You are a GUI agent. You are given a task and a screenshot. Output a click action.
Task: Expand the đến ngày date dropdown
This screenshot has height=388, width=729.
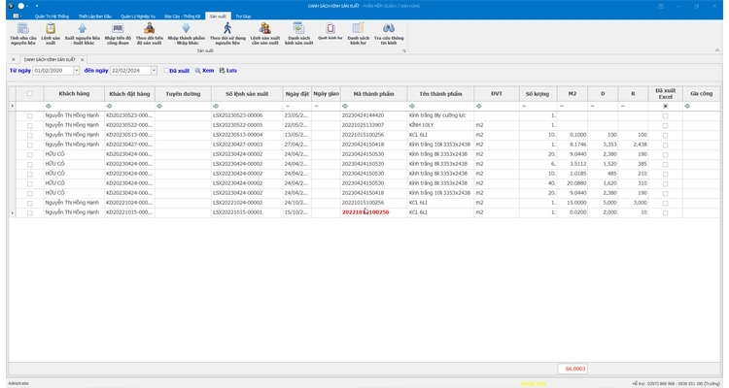tap(154, 71)
